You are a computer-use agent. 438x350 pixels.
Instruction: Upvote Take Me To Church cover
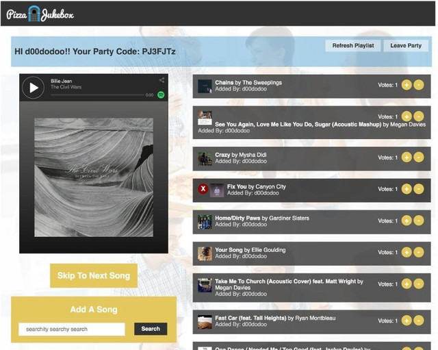tap(407, 284)
